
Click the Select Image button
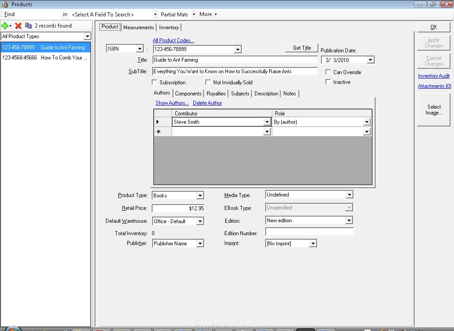click(434, 110)
